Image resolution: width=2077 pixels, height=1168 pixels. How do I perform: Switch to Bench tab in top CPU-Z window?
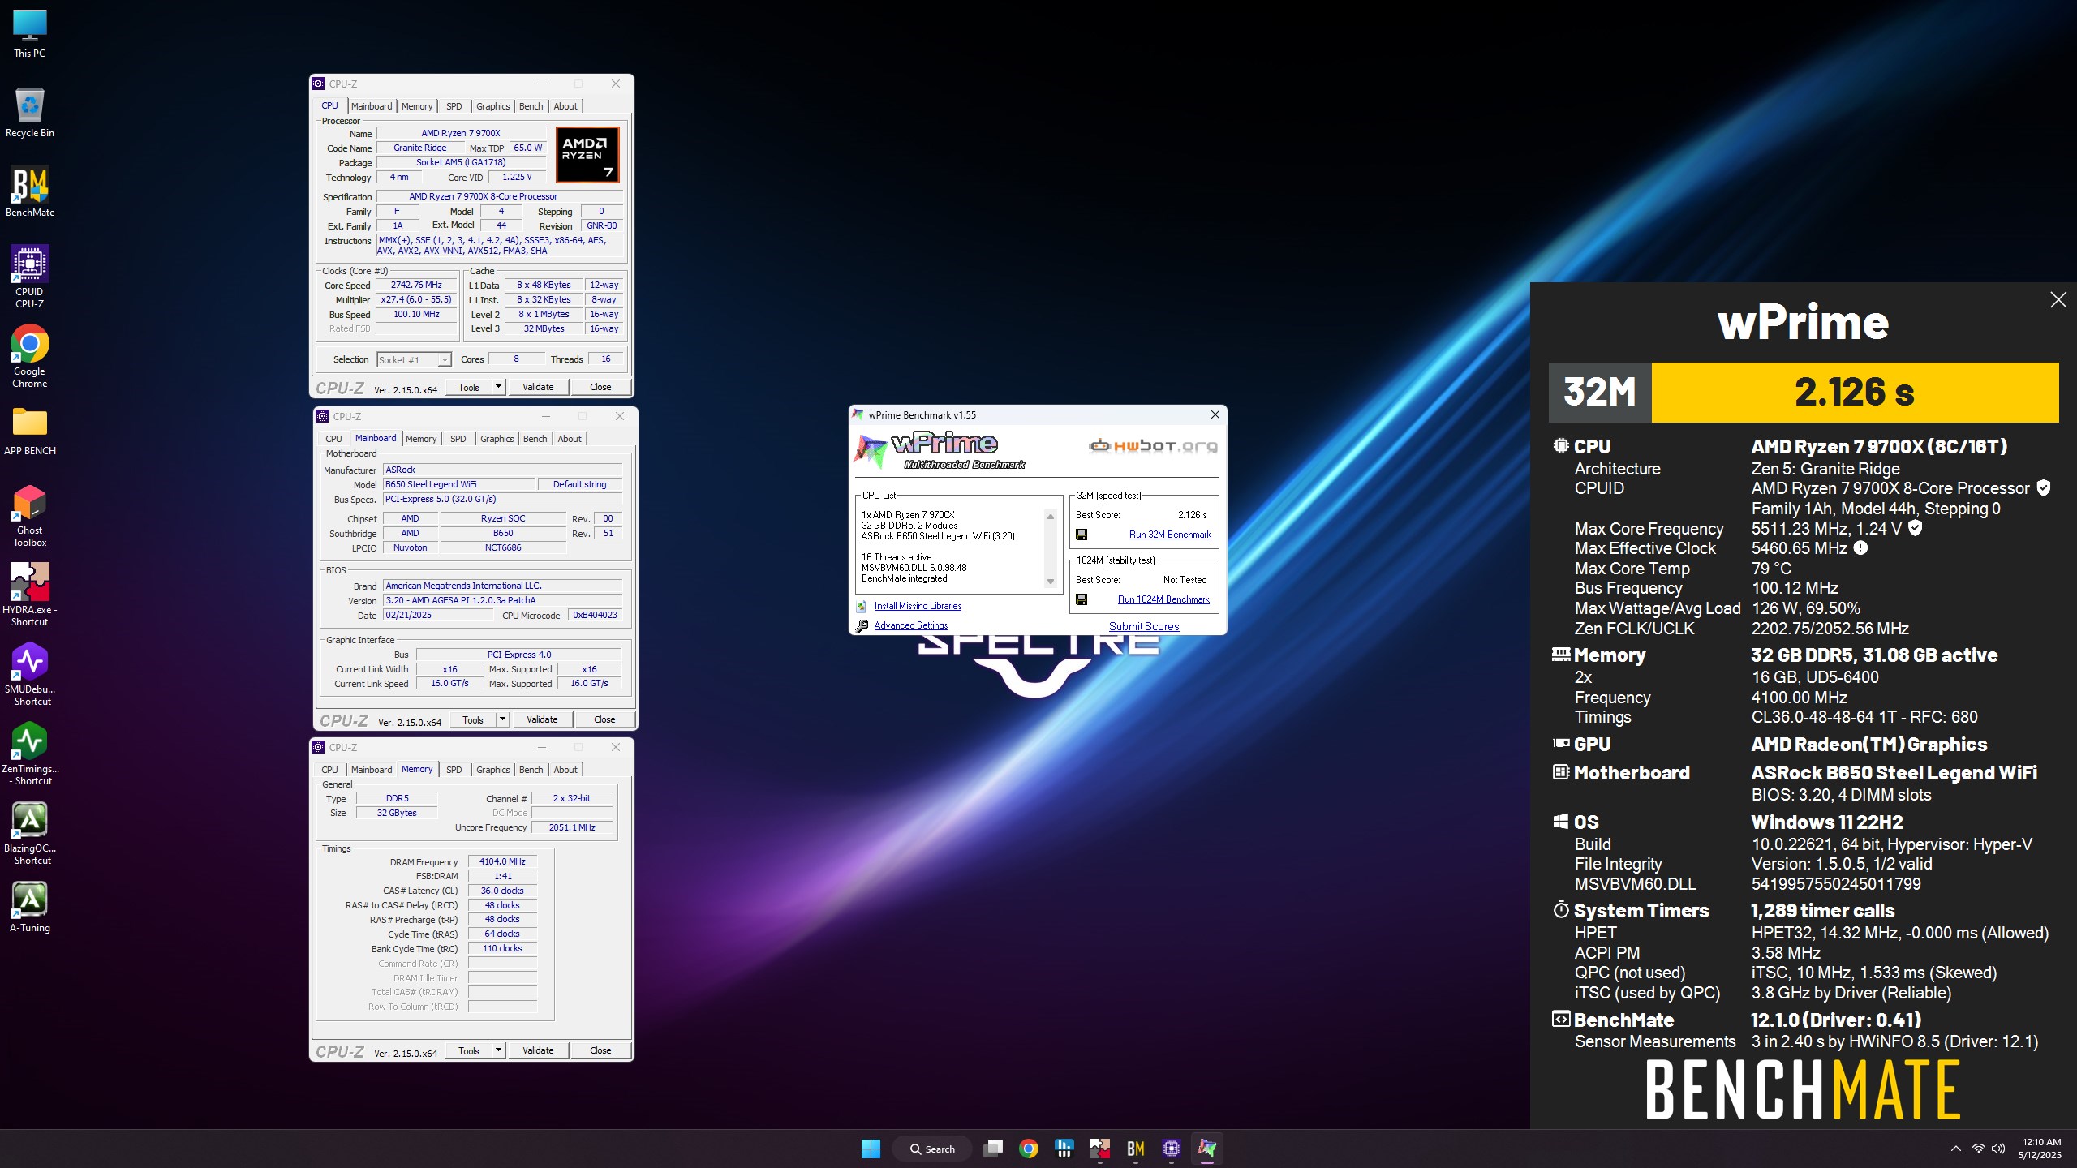tap(531, 106)
